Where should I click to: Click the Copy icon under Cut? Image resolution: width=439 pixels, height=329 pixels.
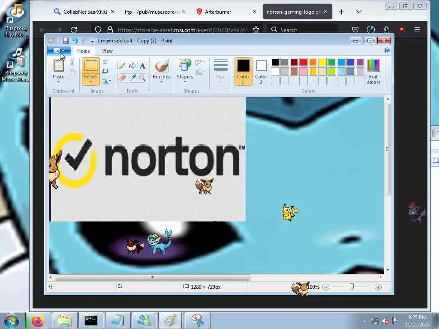[x=72, y=72]
